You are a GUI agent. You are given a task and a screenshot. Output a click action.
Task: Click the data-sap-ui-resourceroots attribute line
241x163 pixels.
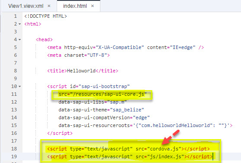click(145, 125)
